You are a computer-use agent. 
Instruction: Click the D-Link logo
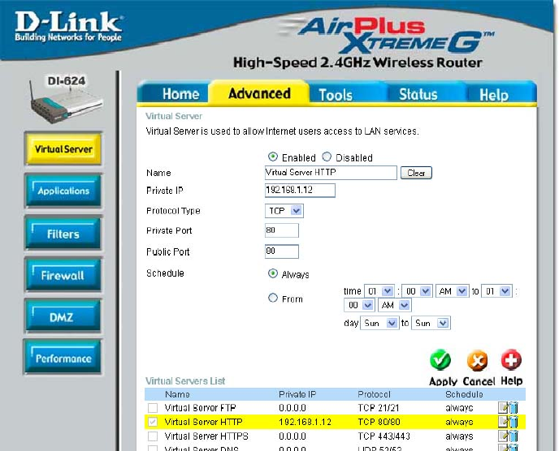(68, 26)
